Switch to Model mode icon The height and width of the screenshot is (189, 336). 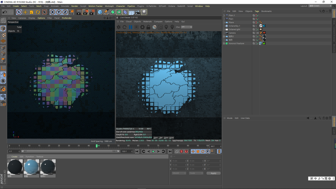pyautogui.click(x=3, y=28)
